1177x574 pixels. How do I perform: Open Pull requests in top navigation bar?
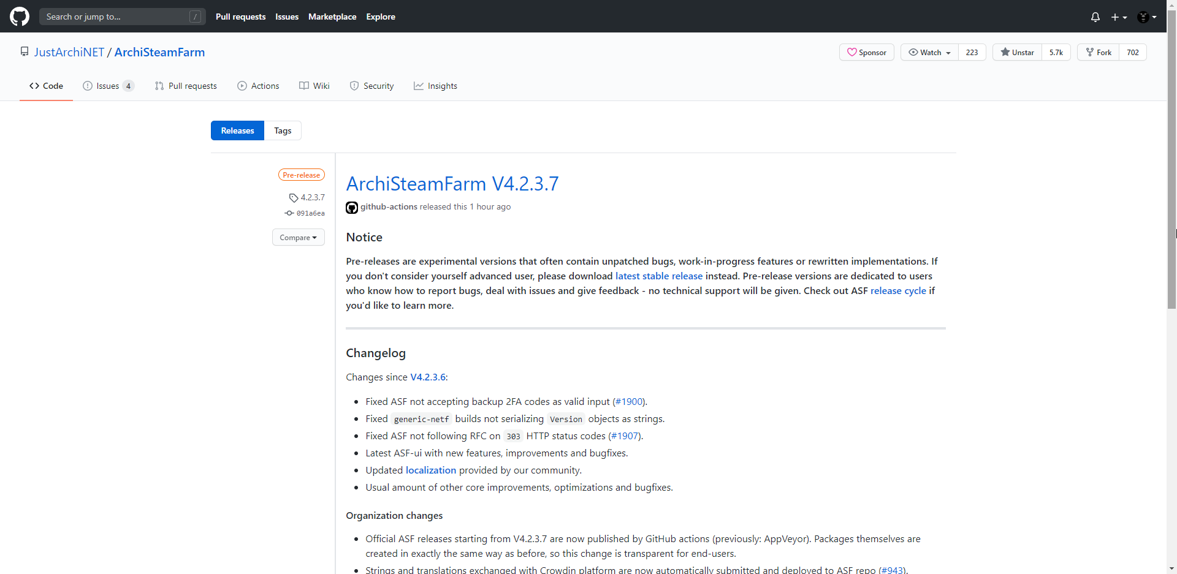coord(240,17)
